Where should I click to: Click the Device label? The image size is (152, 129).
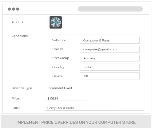pyautogui.click(x=57, y=76)
